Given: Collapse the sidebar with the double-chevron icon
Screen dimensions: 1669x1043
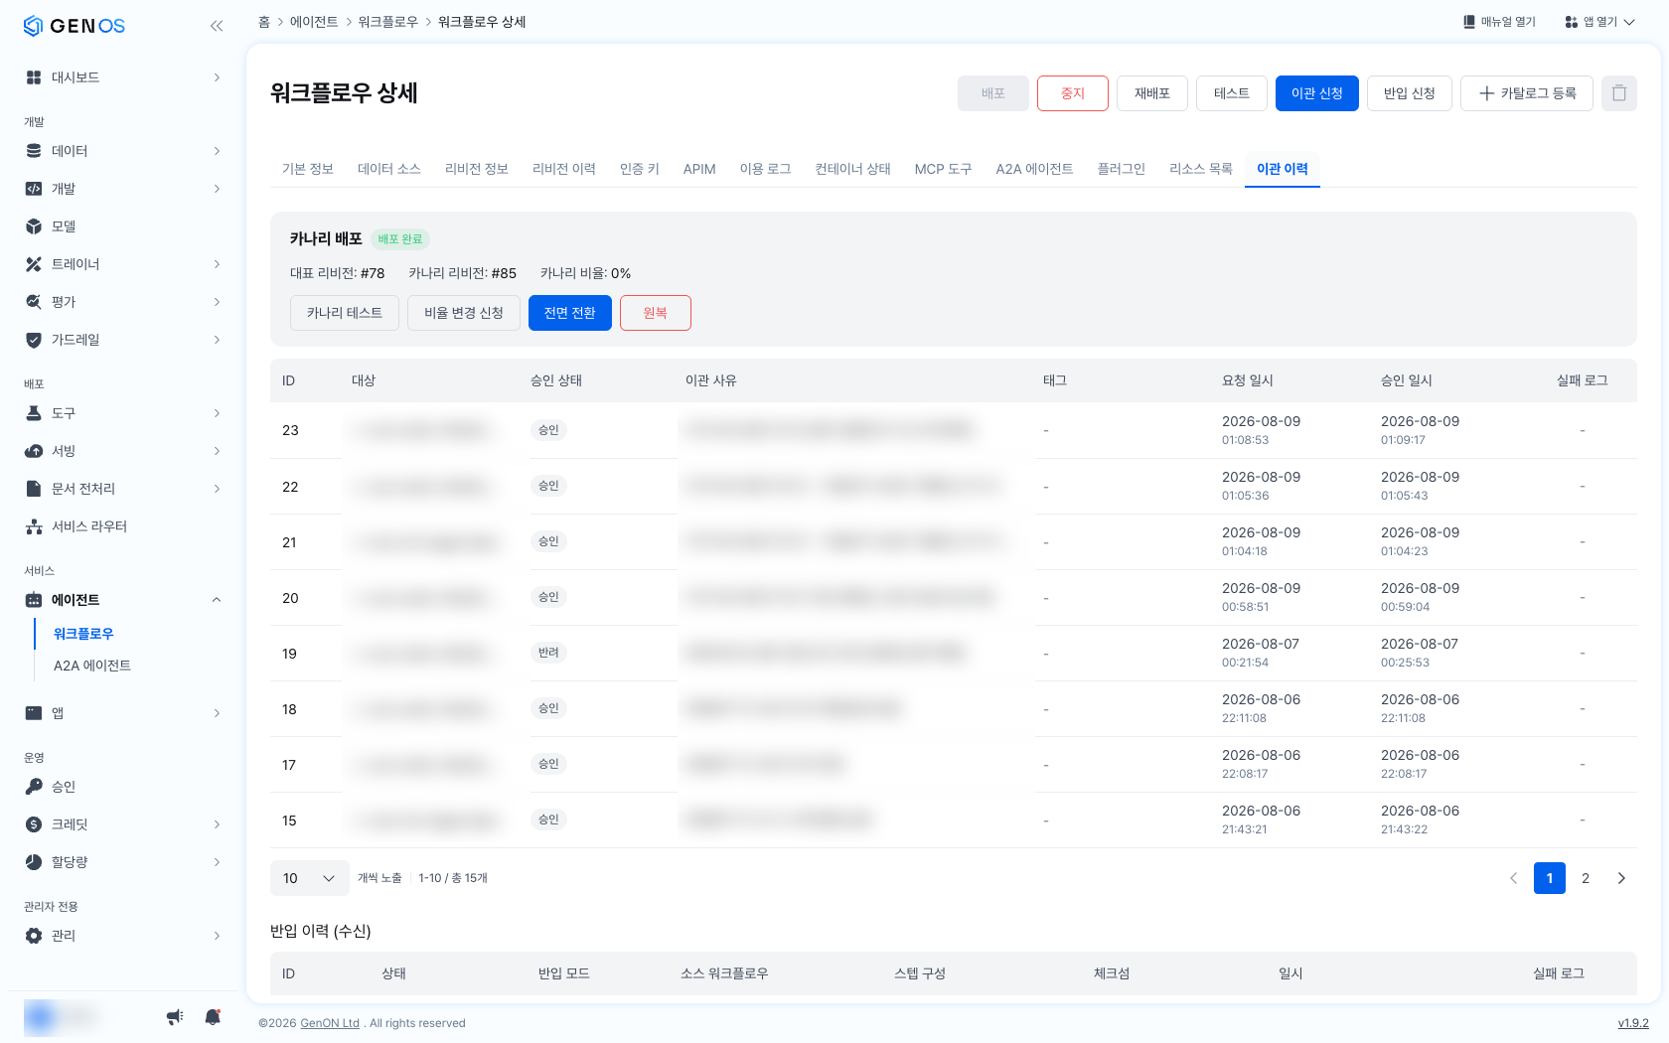Looking at the screenshot, I should pos(217,26).
